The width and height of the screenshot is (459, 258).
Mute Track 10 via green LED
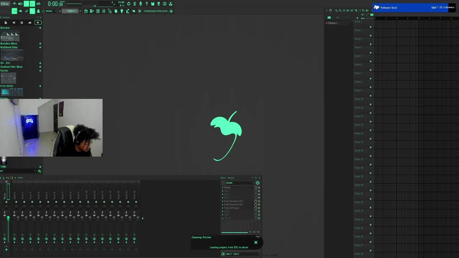point(371,104)
